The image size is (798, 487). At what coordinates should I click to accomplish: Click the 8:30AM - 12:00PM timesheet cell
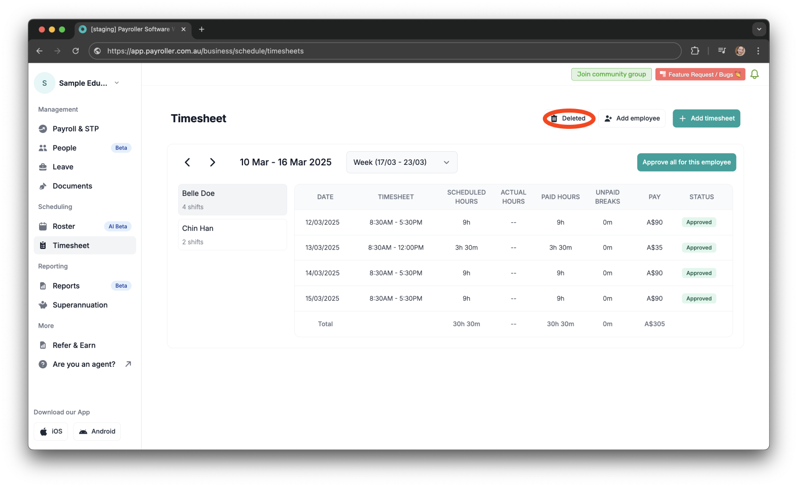pos(396,248)
